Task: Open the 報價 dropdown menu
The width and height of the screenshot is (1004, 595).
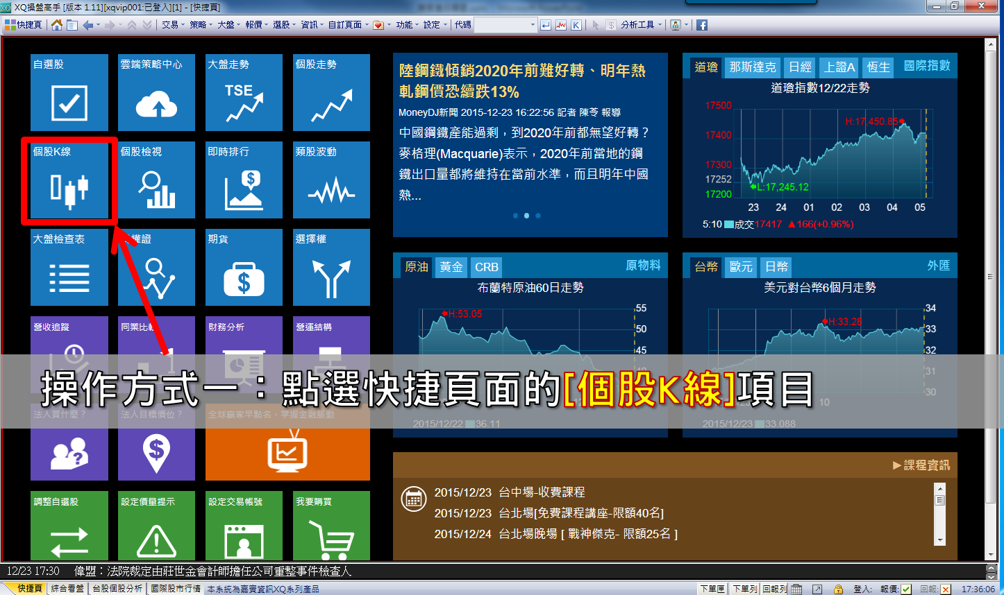Action: coord(256,25)
